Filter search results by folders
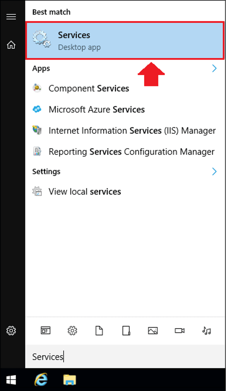This screenshot has width=226, height=391. 126,331
